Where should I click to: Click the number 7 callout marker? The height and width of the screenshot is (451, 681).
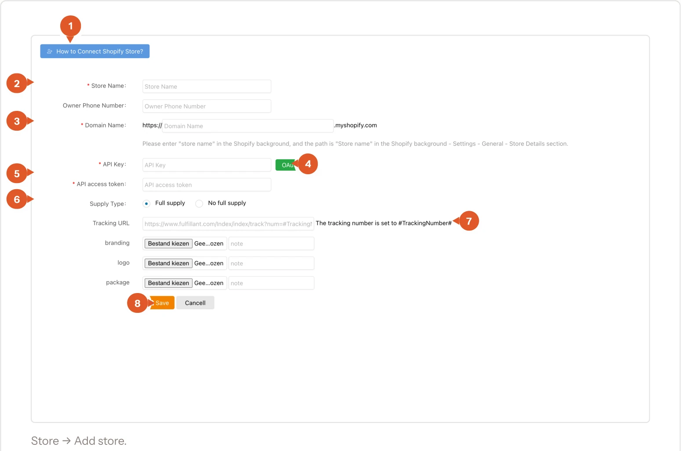tap(469, 221)
